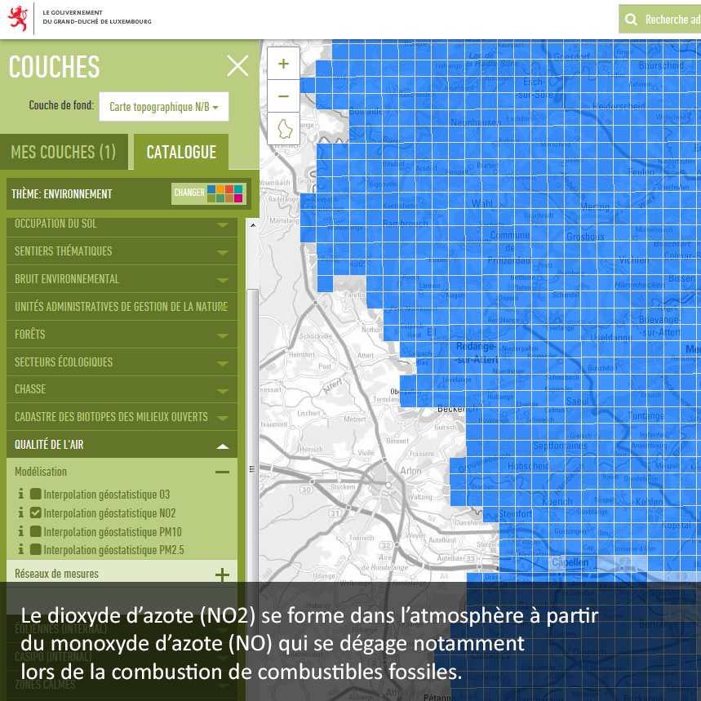This screenshot has width=701, height=701.
Task: View info for Interpolation géostatistique PM10
Action: click(x=21, y=532)
